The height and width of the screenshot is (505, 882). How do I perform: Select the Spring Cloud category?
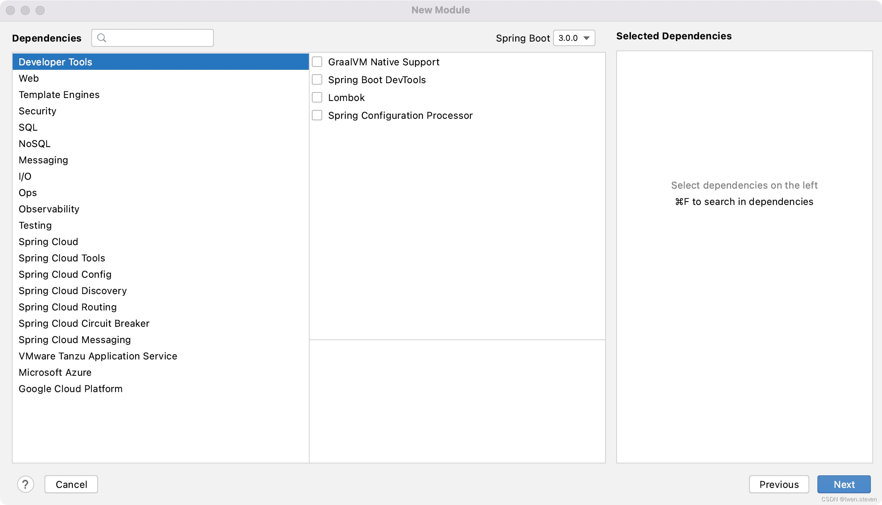(161, 241)
